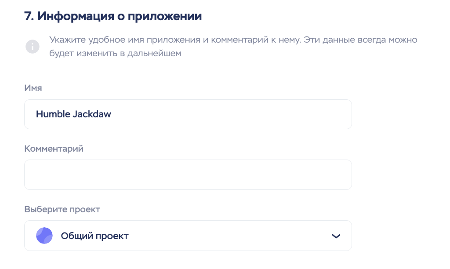Click the colored sphere next to project name
450x269 pixels.
(44, 236)
